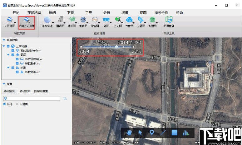Toggle the 图层 group checkbox
Viewport: 242px width, 145px height.
[13, 55]
